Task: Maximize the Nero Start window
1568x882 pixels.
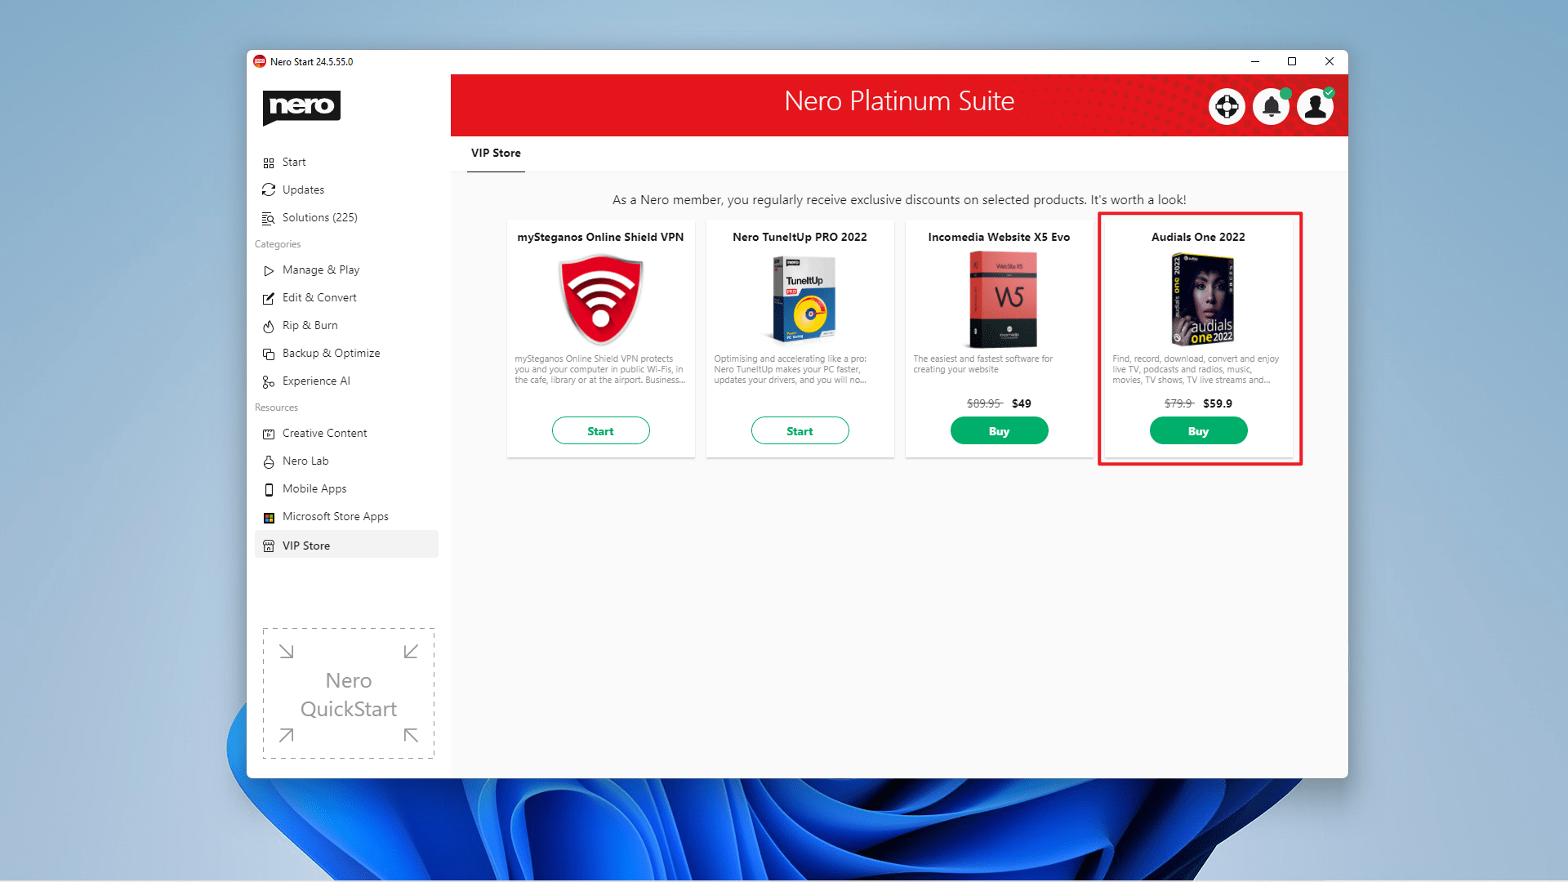Action: coord(1292,61)
